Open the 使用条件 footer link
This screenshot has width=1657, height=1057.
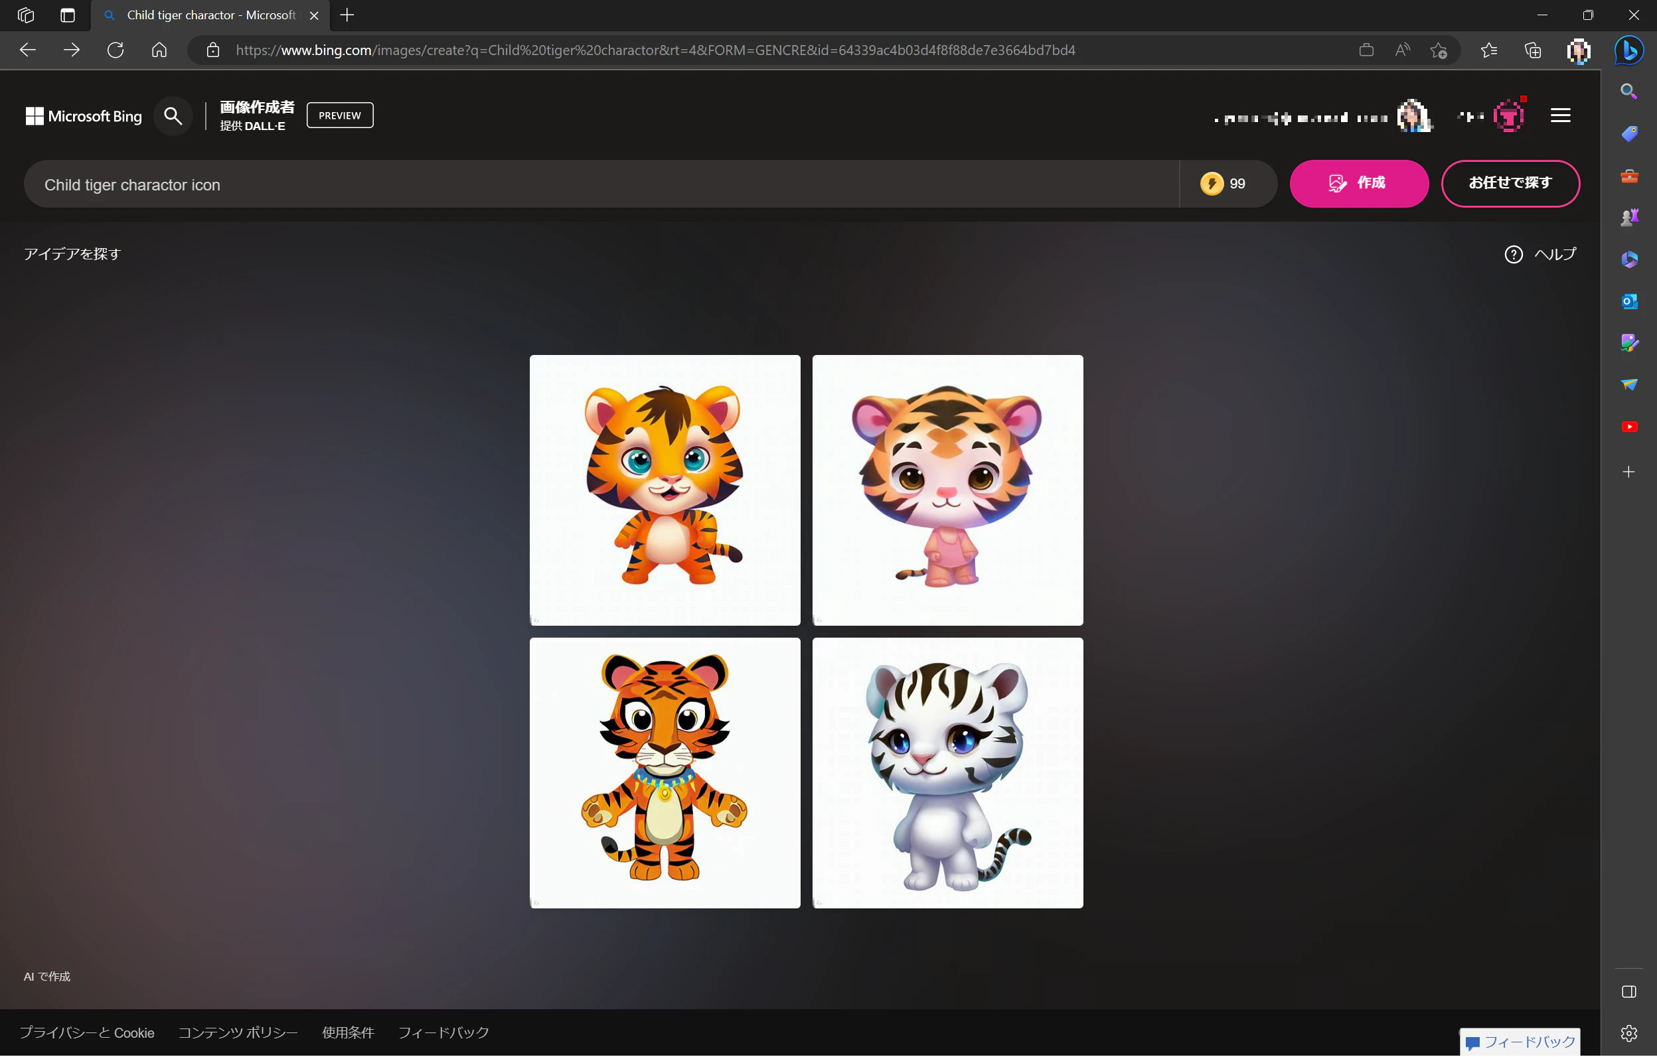[348, 1034]
